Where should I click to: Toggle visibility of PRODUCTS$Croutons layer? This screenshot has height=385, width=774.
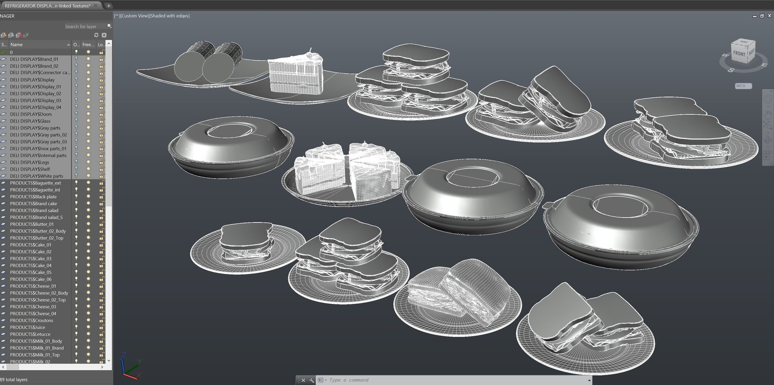point(76,320)
